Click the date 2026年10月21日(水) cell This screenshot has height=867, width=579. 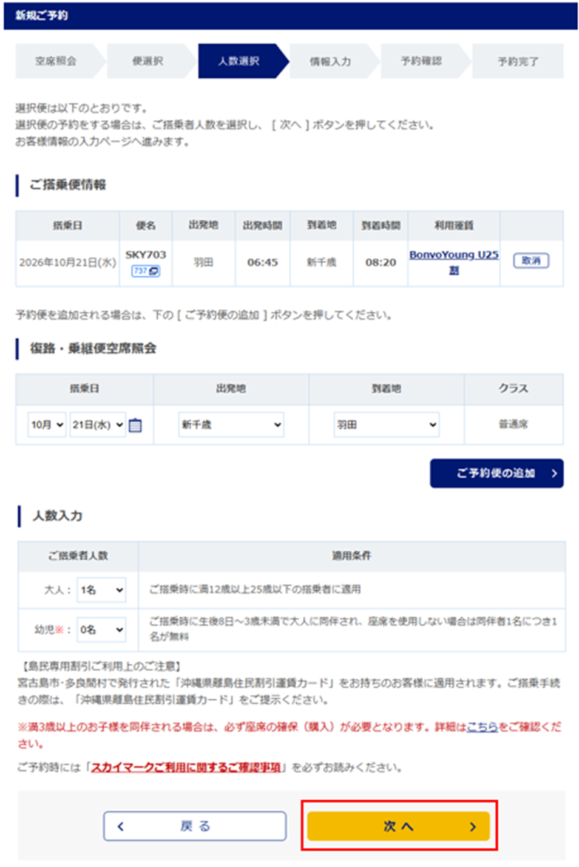pos(67,262)
